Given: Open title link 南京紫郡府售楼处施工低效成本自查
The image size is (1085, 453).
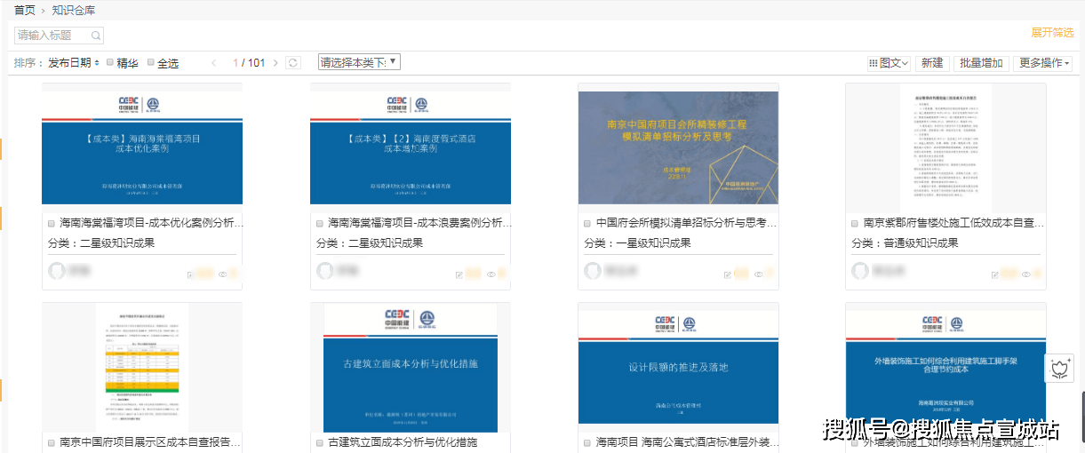Looking at the screenshot, I should tap(954, 223).
